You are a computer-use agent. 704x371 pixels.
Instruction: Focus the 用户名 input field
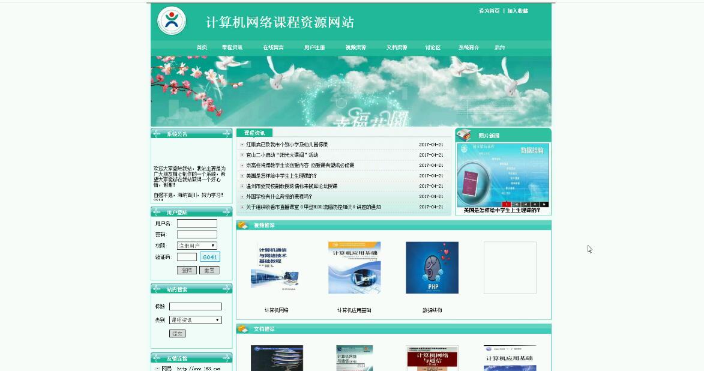(x=197, y=223)
